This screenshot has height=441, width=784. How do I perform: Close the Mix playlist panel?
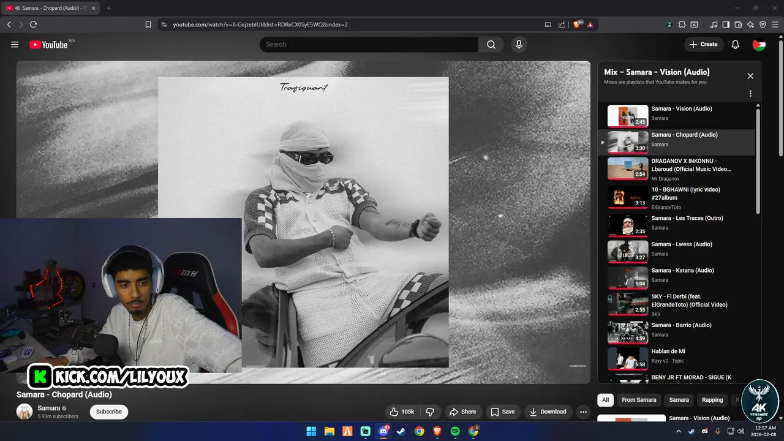coord(750,76)
